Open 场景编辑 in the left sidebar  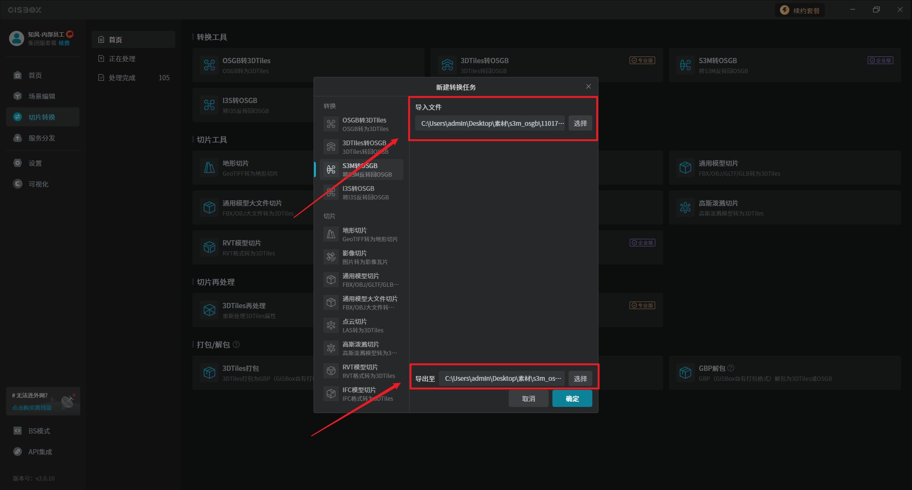coord(42,96)
